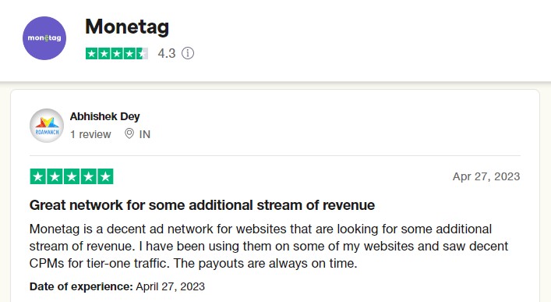Screen dimensions: 551x302
Task: Click the half-filled star in Monetag rating
Action: (x=143, y=54)
